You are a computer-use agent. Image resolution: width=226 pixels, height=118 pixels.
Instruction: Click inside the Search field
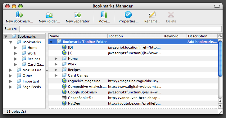(x=120, y=29)
